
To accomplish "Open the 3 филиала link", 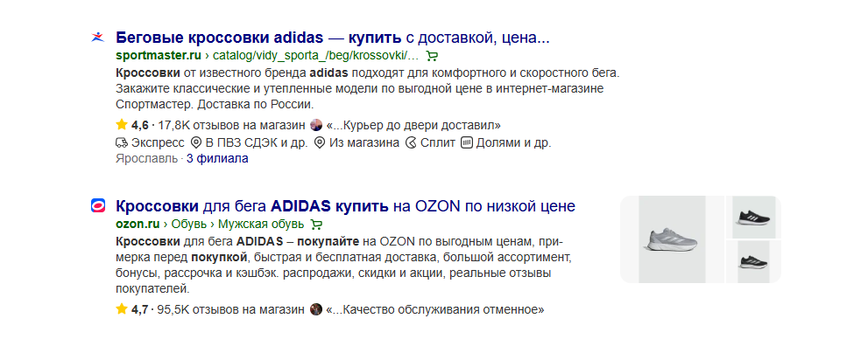I will 217,159.
